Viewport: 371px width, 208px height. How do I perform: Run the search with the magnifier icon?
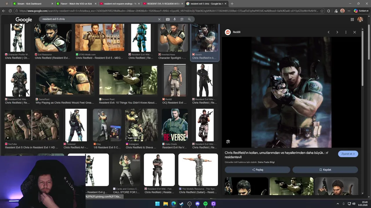point(189,19)
